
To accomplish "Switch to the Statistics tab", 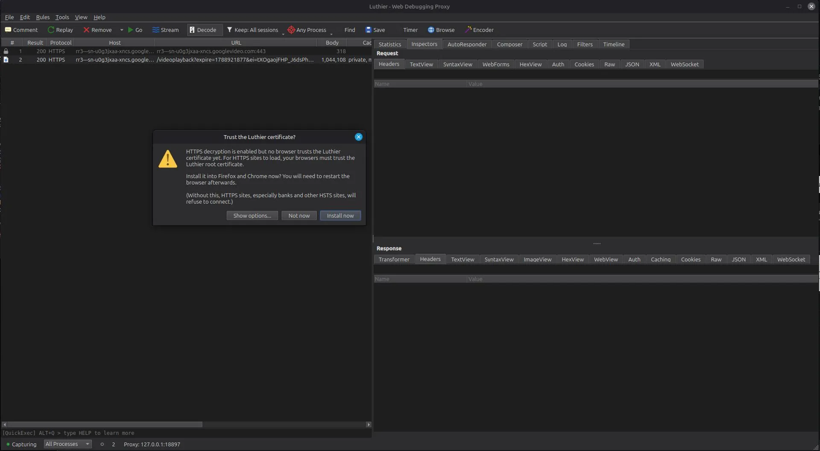I will pyautogui.click(x=389, y=44).
